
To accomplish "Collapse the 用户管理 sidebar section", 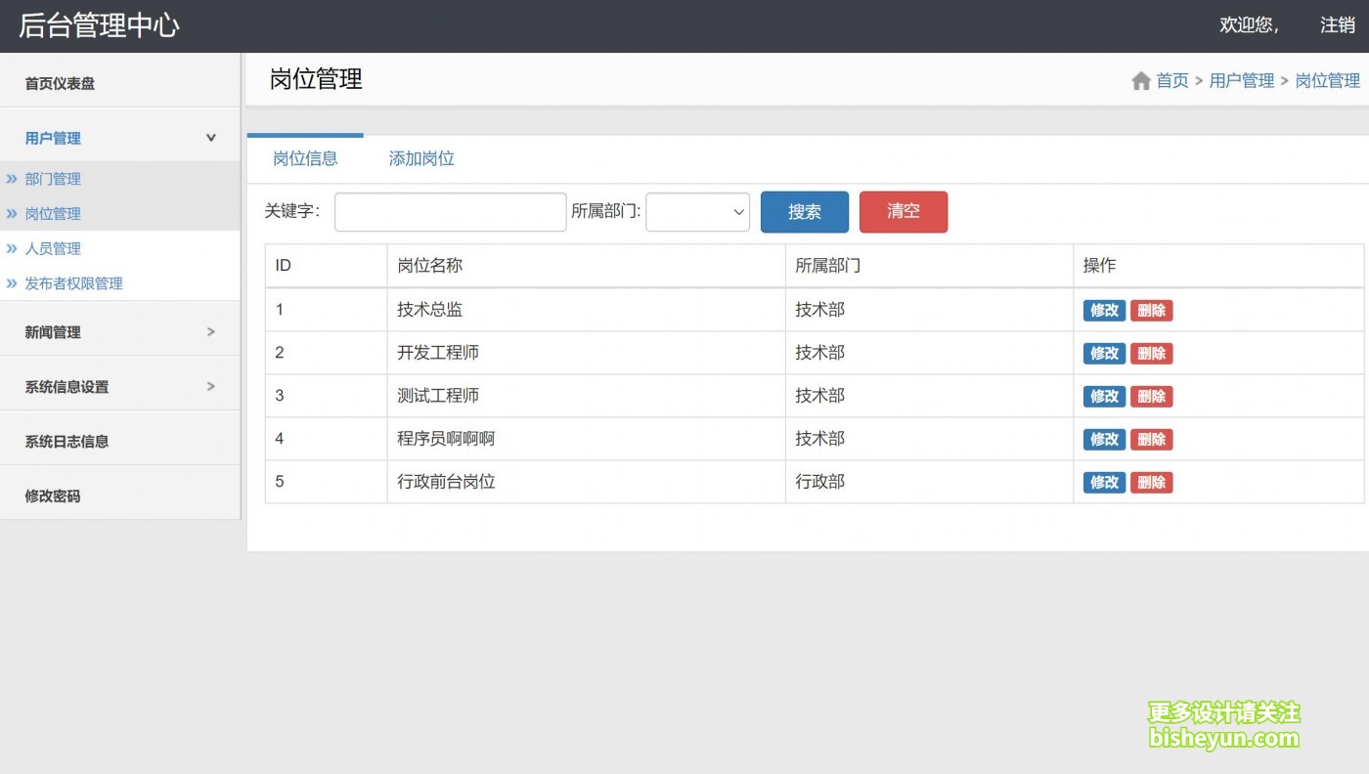I will click(210, 138).
